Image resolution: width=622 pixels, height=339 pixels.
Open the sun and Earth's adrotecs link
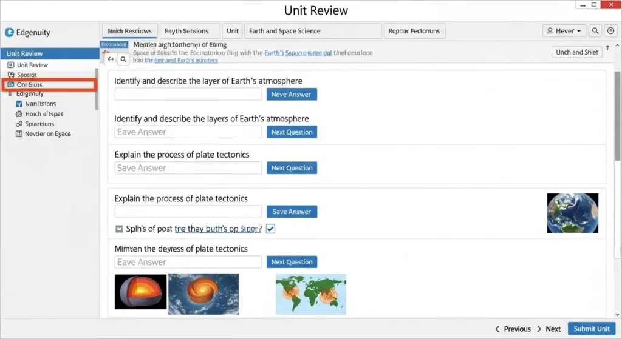181,60
